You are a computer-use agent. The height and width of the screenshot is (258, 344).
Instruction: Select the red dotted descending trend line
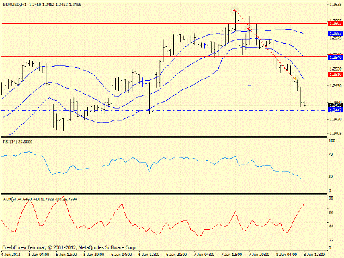click(264, 44)
